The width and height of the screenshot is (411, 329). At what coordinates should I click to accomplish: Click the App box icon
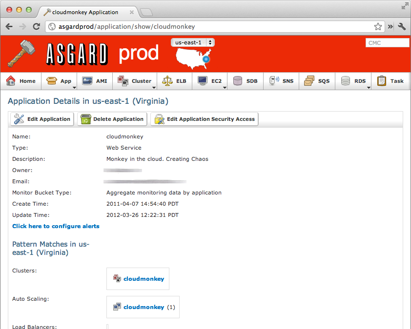[51, 80]
